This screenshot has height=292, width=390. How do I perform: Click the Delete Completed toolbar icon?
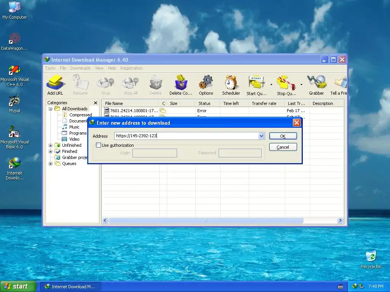pos(181,83)
